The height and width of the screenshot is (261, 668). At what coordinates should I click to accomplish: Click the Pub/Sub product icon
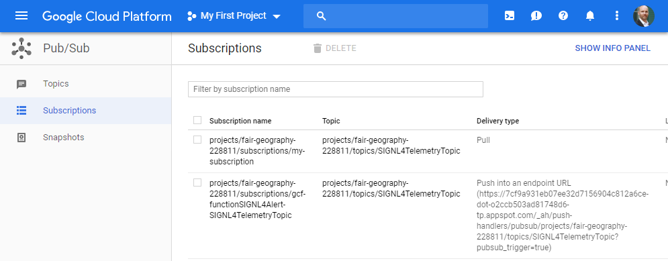click(21, 48)
